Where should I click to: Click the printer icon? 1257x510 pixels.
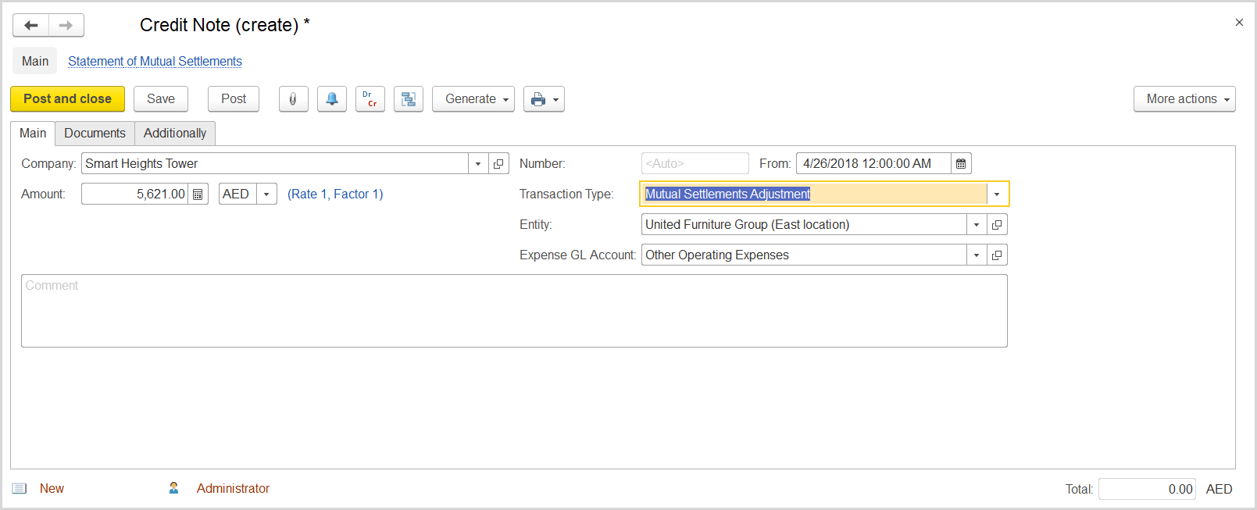click(537, 99)
